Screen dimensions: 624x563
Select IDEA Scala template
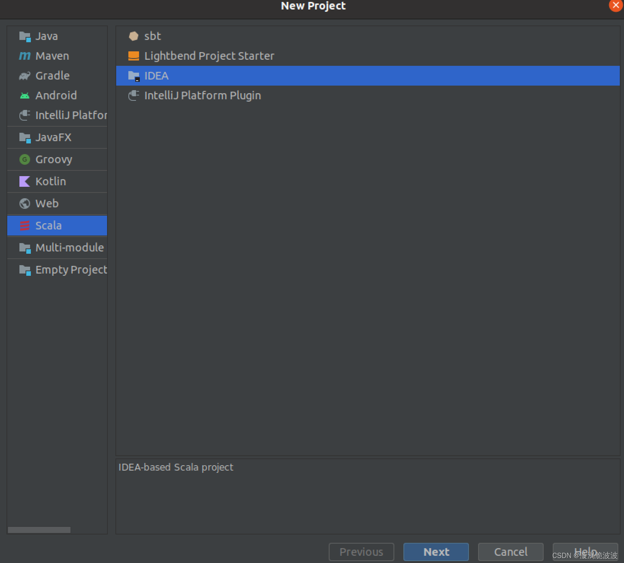(368, 76)
